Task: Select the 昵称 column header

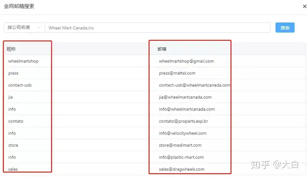Action: pos(11,49)
